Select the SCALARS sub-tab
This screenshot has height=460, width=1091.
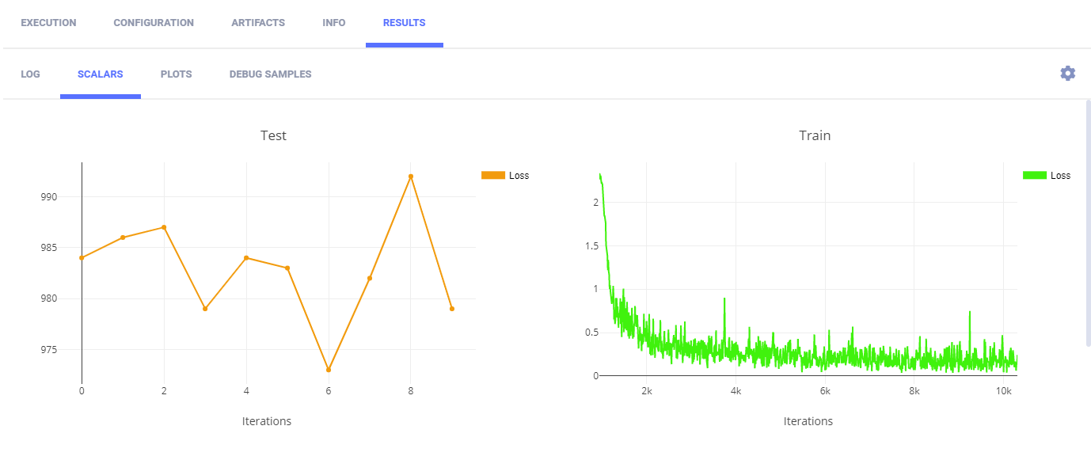[x=100, y=74]
